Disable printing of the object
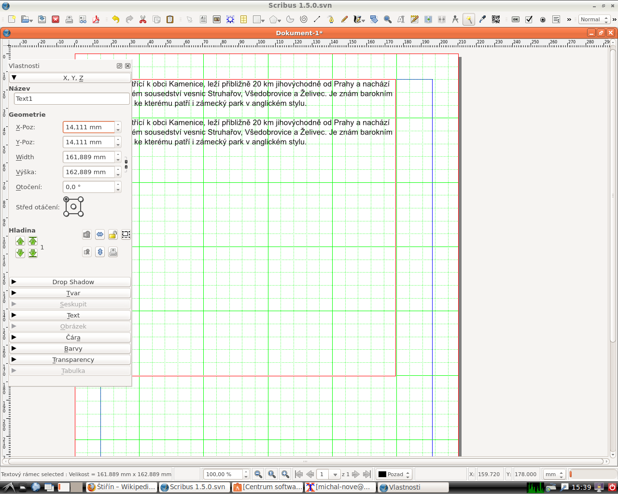Viewport: 618px width, 494px height. [x=112, y=252]
